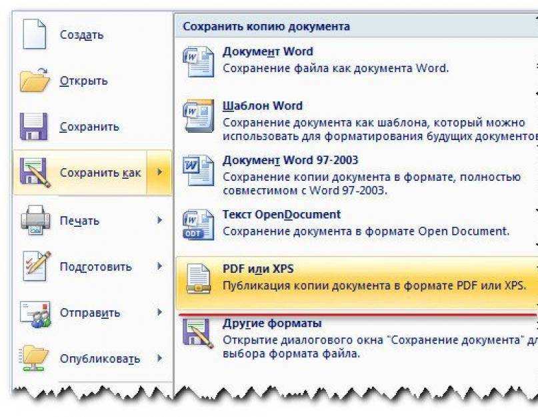
Task: Click text 'Сохранение документа как шаблона, который можно'
Action: (373, 123)
